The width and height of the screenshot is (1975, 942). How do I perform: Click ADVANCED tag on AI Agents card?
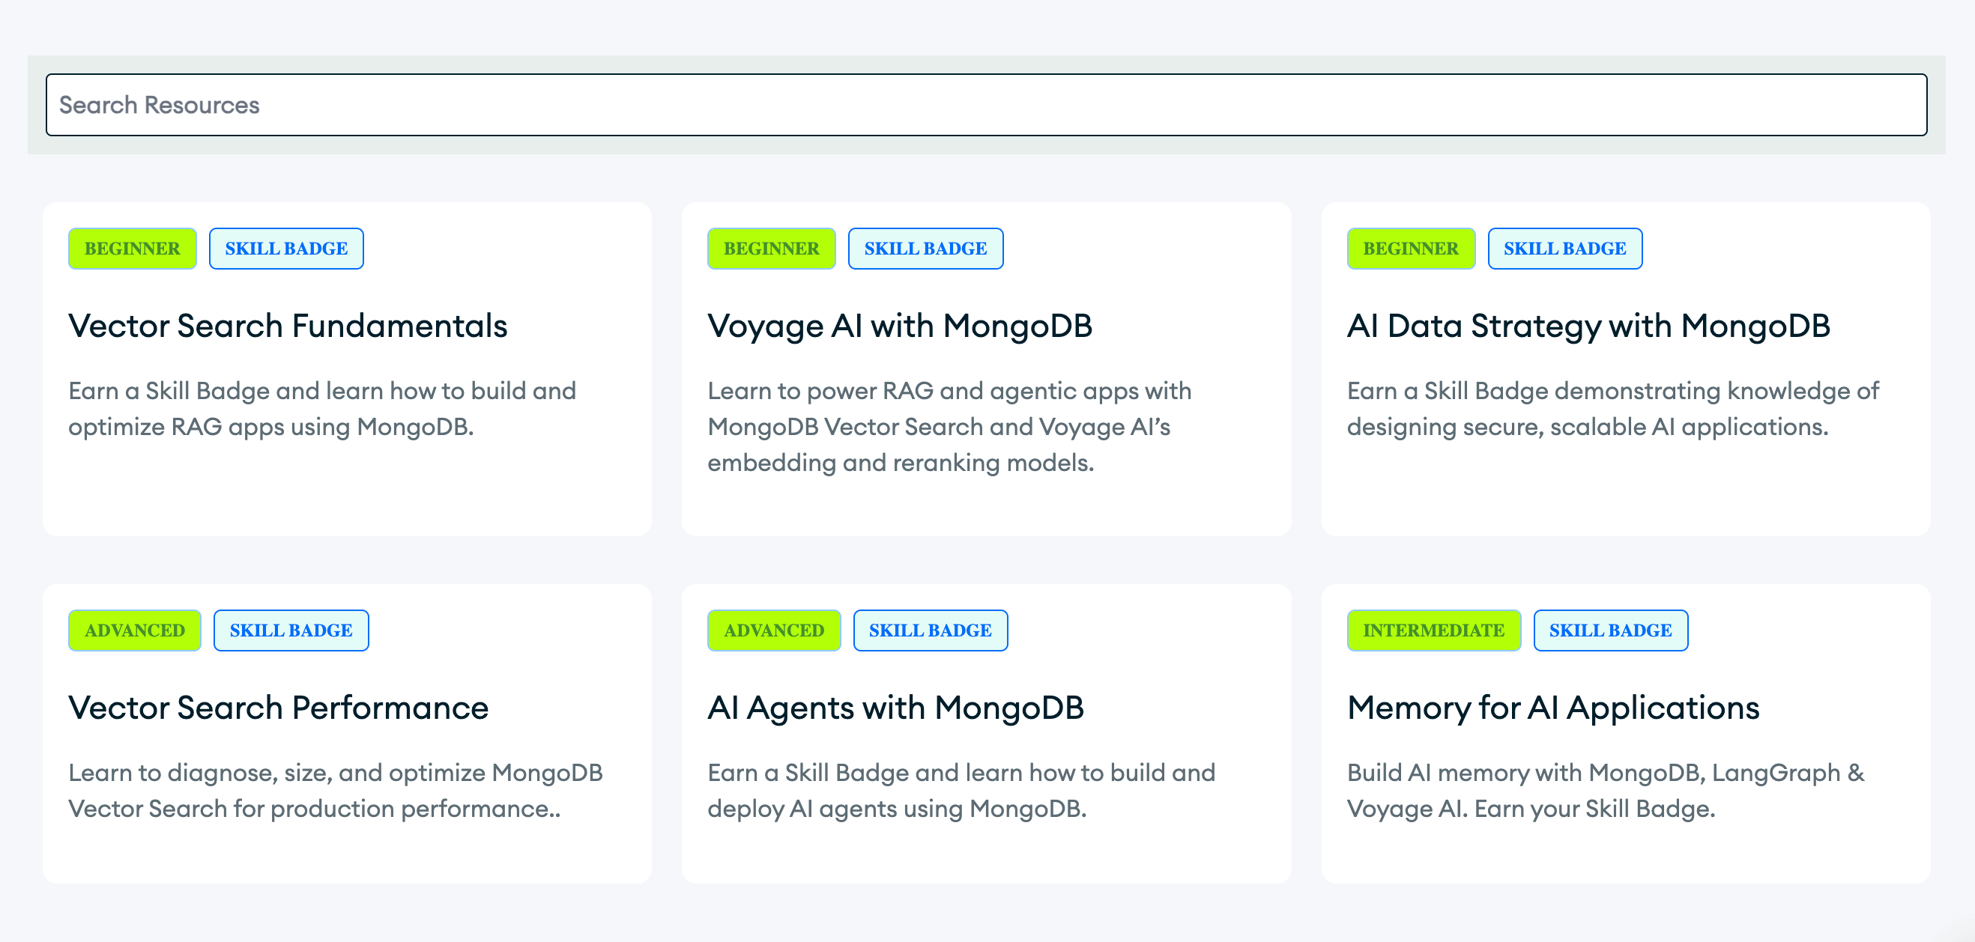[x=774, y=630]
